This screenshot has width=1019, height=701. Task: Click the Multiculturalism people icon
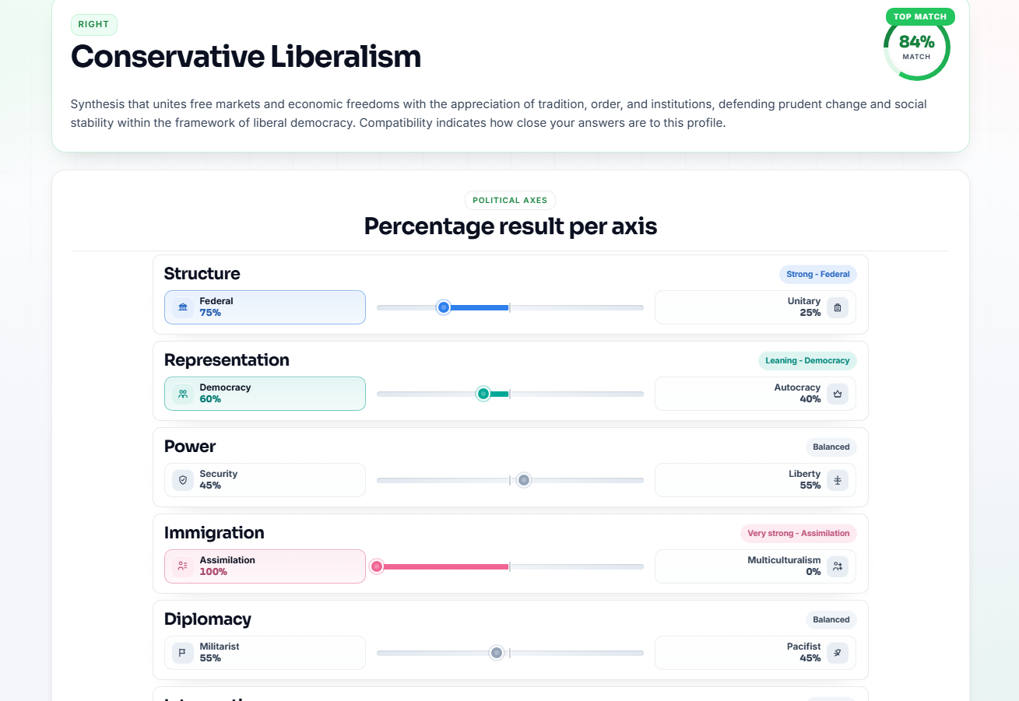coord(838,566)
